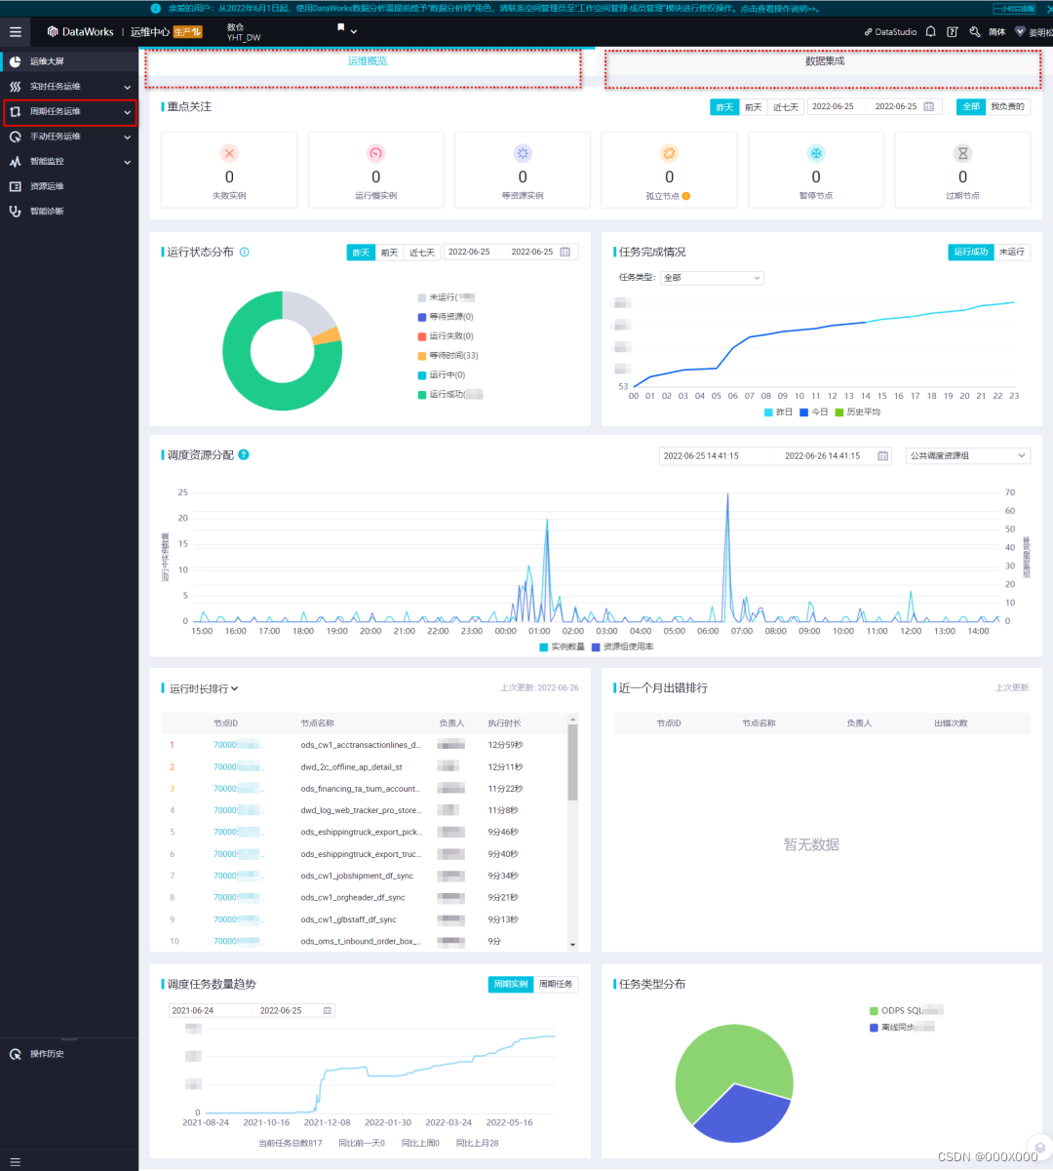Image resolution: width=1053 pixels, height=1171 pixels.
Task: Open the 失败实例 card
Action: point(229,170)
